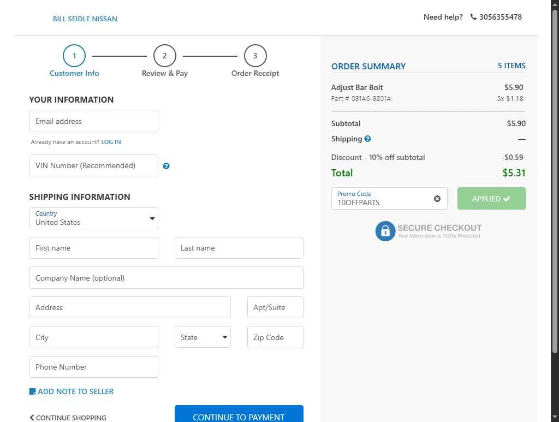Viewport: 559px width, 422px height.
Task: Click the Address field
Action: click(x=130, y=307)
